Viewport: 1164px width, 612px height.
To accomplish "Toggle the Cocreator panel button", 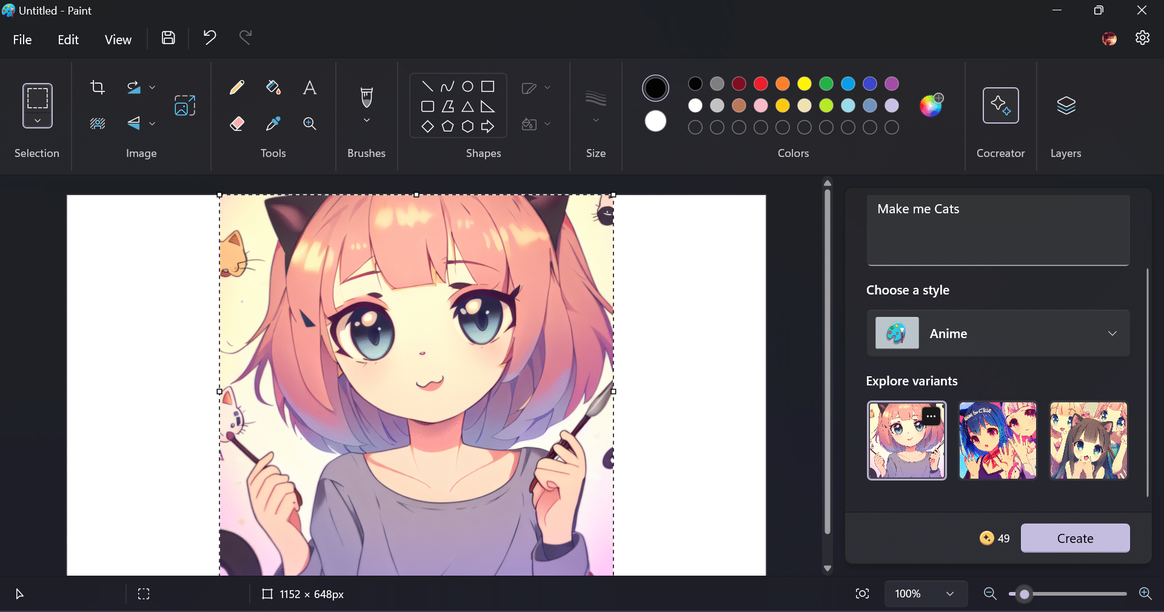I will pyautogui.click(x=1000, y=106).
